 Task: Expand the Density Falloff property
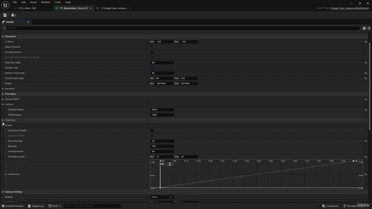click(2, 99)
